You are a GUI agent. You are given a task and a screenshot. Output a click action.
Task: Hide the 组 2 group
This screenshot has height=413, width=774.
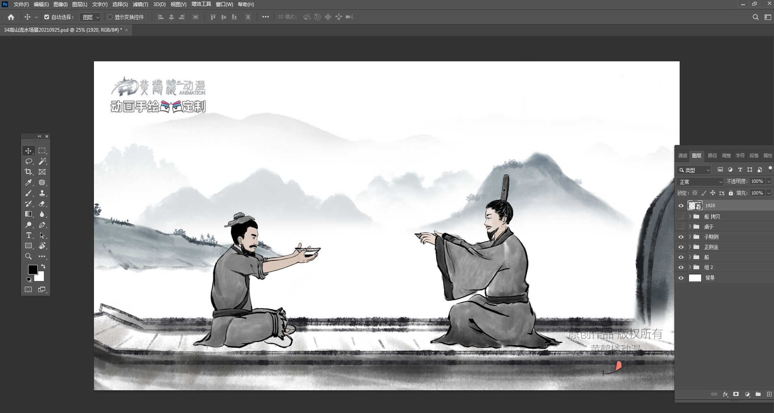click(x=681, y=267)
